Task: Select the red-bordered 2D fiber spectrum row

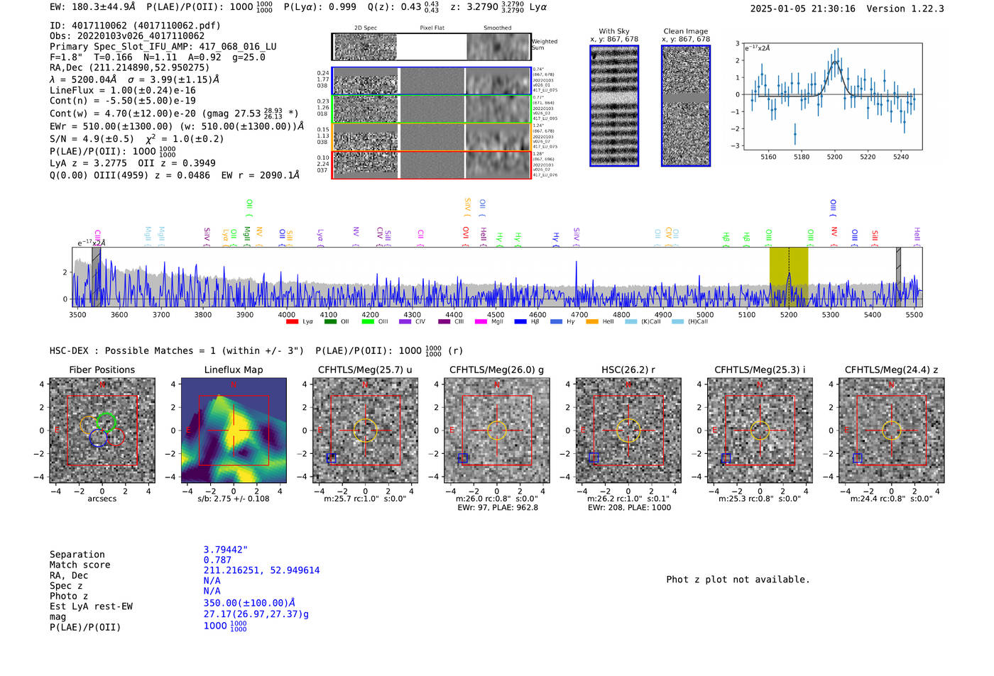Action: pyautogui.click(x=431, y=165)
